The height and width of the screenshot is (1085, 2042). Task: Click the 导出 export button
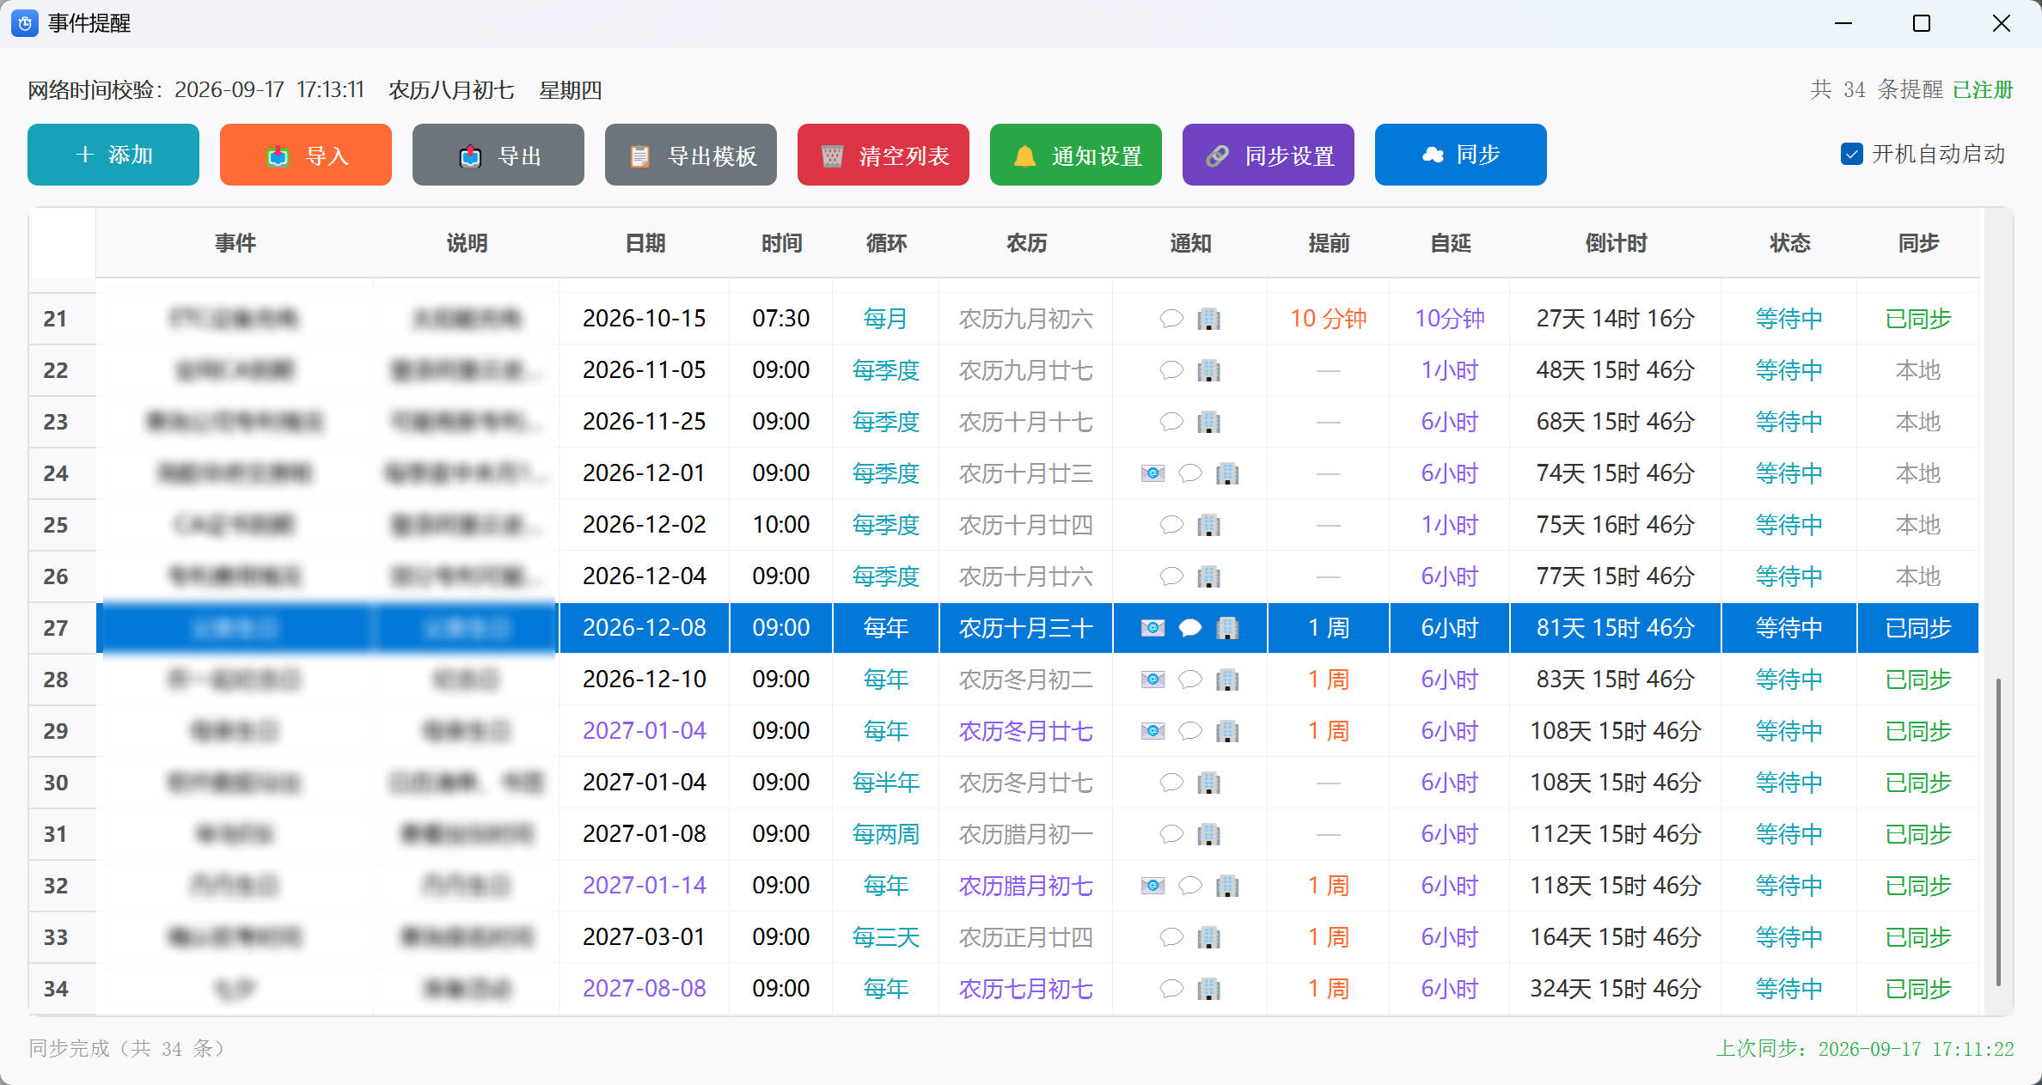pos(498,155)
